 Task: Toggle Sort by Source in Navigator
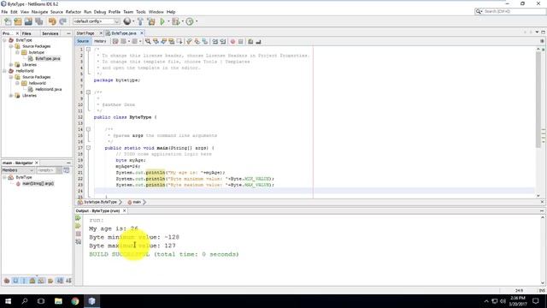coord(68,281)
